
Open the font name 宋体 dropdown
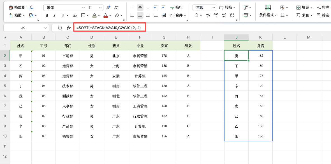(x=84, y=8)
